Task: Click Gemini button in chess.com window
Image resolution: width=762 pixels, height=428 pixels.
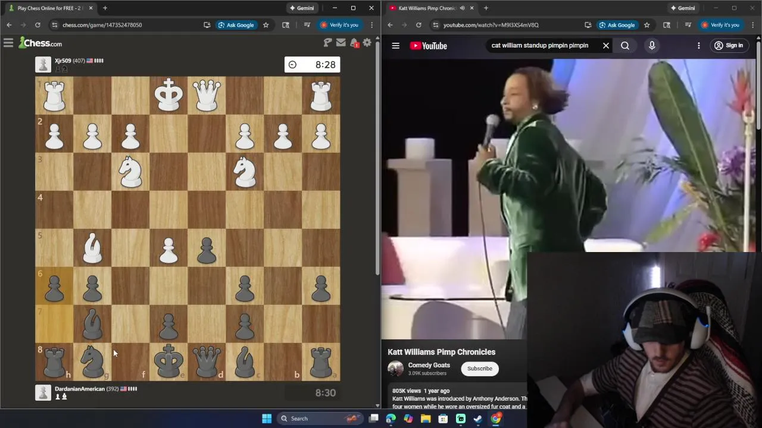Action: pyautogui.click(x=301, y=8)
